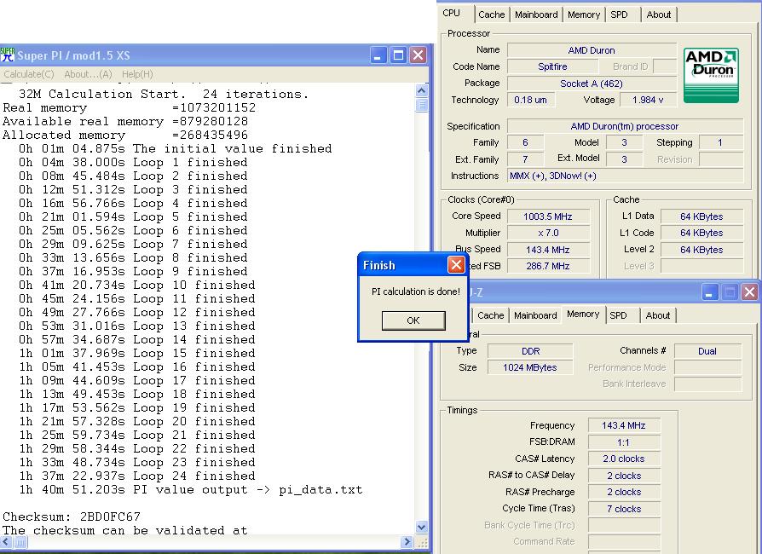Click the 'Loop 24 finished' result line
This screenshot has height=554, width=762.
coord(137,476)
